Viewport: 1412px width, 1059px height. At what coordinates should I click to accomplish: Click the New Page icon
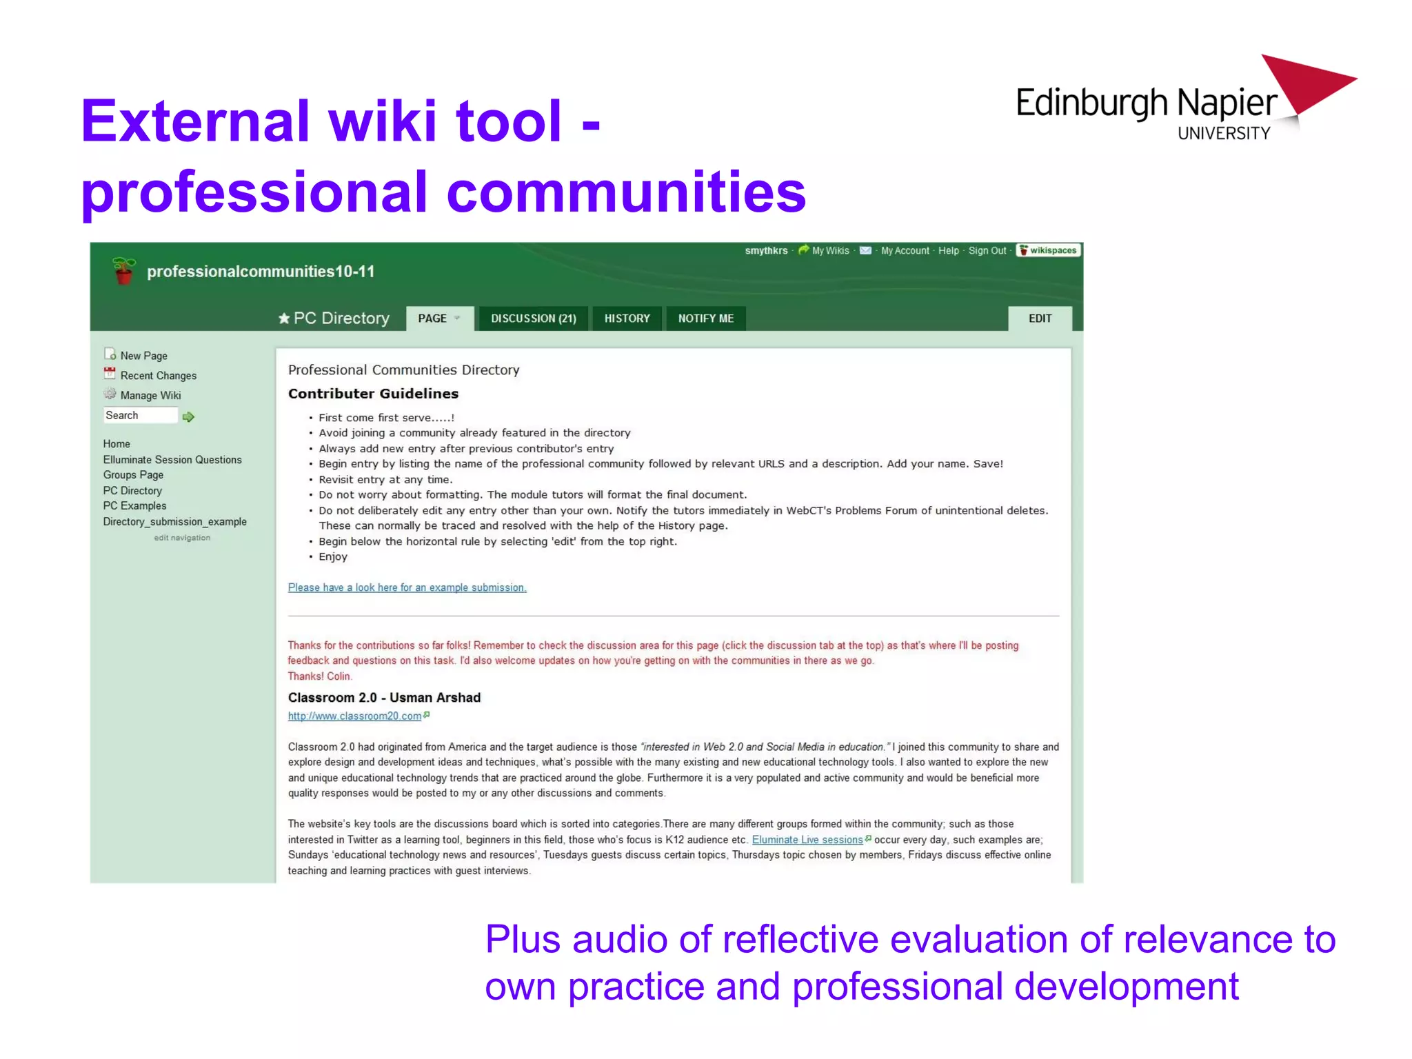pos(110,354)
